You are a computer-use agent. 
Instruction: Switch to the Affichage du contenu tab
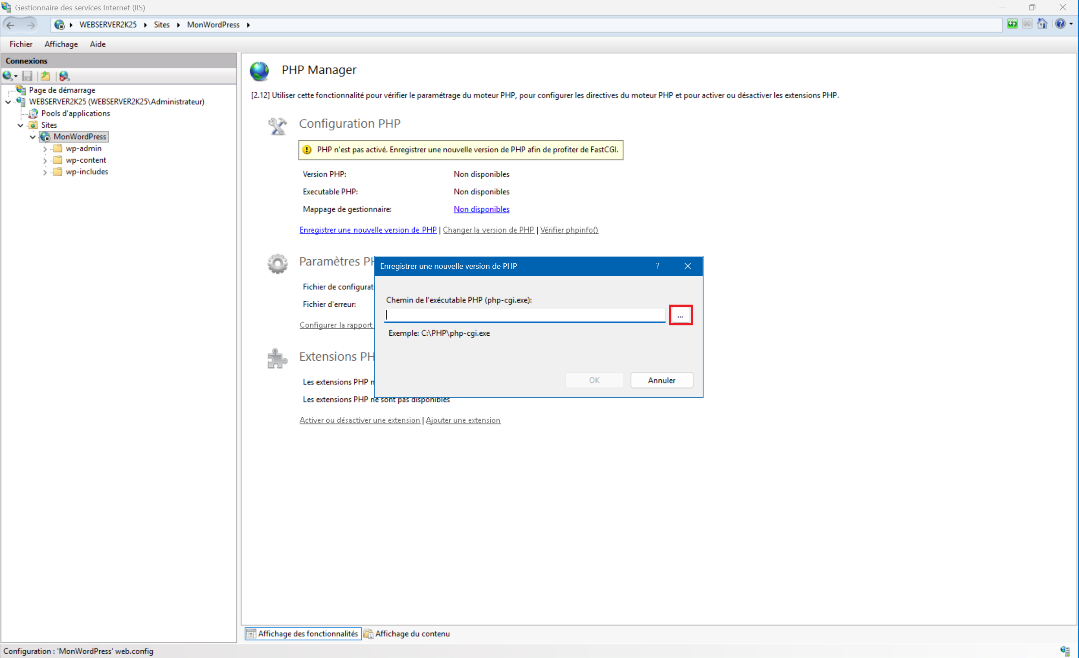click(x=407, y=633)
